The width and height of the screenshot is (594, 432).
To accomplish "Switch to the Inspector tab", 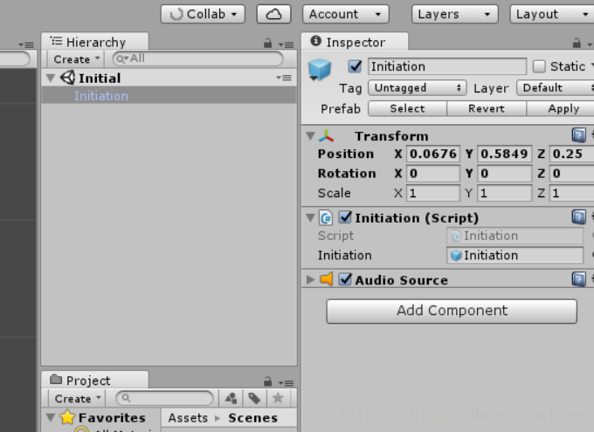I will pos(355,42).
